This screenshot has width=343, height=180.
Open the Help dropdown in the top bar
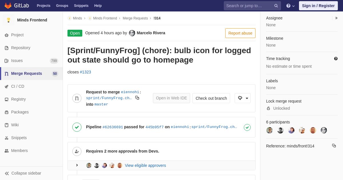coord(290,6)
